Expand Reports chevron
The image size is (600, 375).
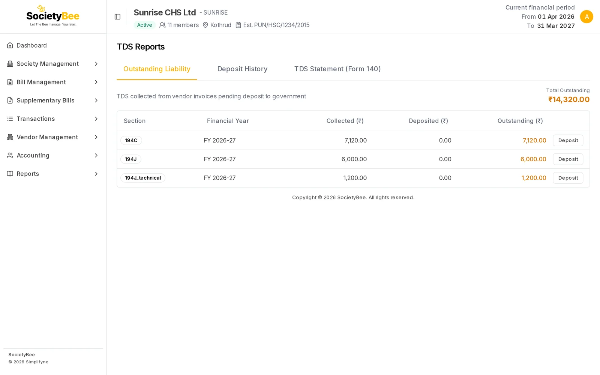pos(96,174)
